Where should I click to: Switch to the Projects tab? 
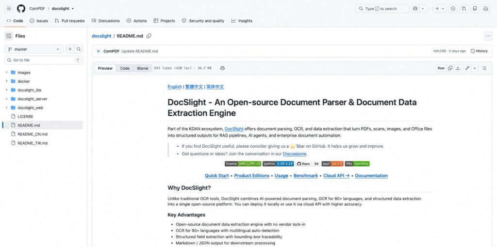point(164,21)
